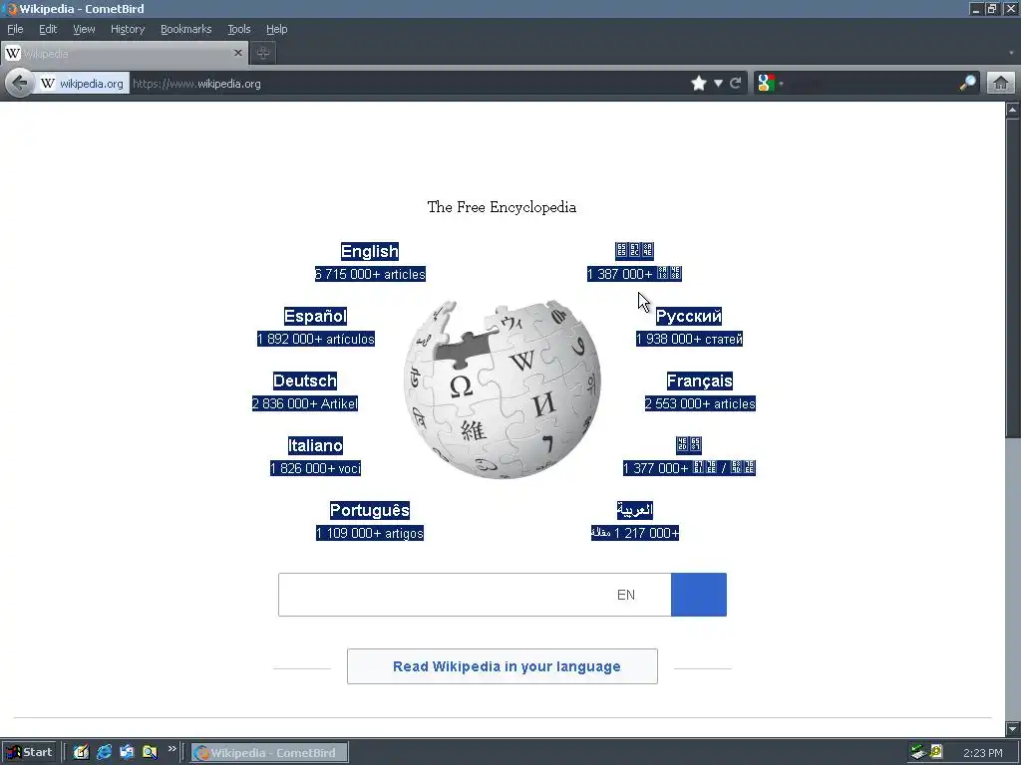Viewport: 1021px width, 765px height.
Task: Launch the fourth quick launch icon with magnifier
Action: point(150,753)
